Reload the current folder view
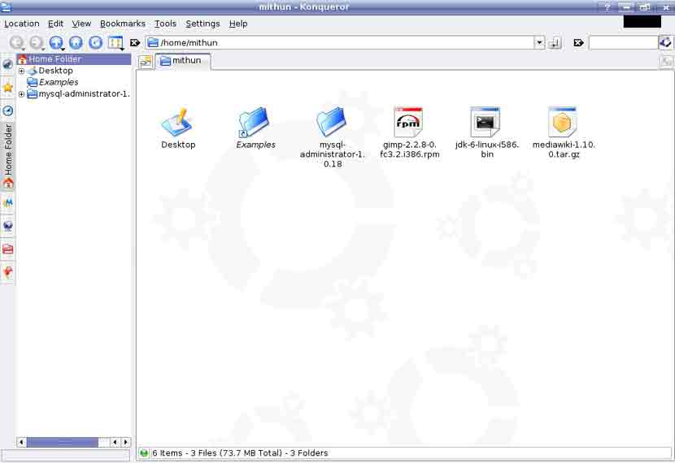 click(x=96, y=42)
